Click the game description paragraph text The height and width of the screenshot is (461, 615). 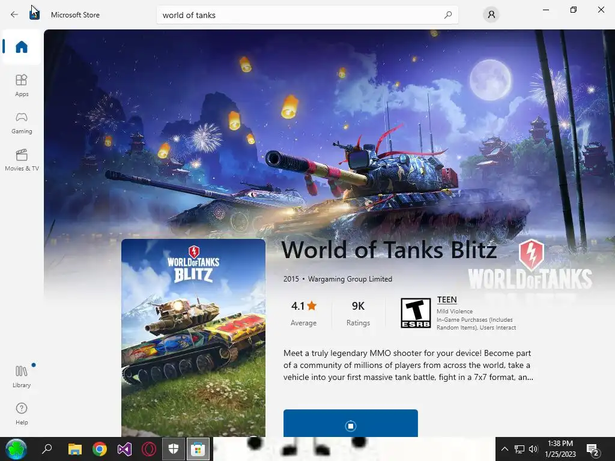(408, 365)
